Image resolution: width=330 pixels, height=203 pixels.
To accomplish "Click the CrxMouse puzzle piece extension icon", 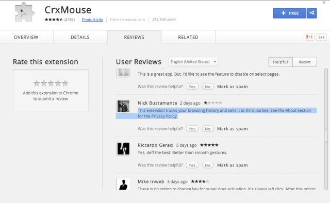I will tap(24, 12).
